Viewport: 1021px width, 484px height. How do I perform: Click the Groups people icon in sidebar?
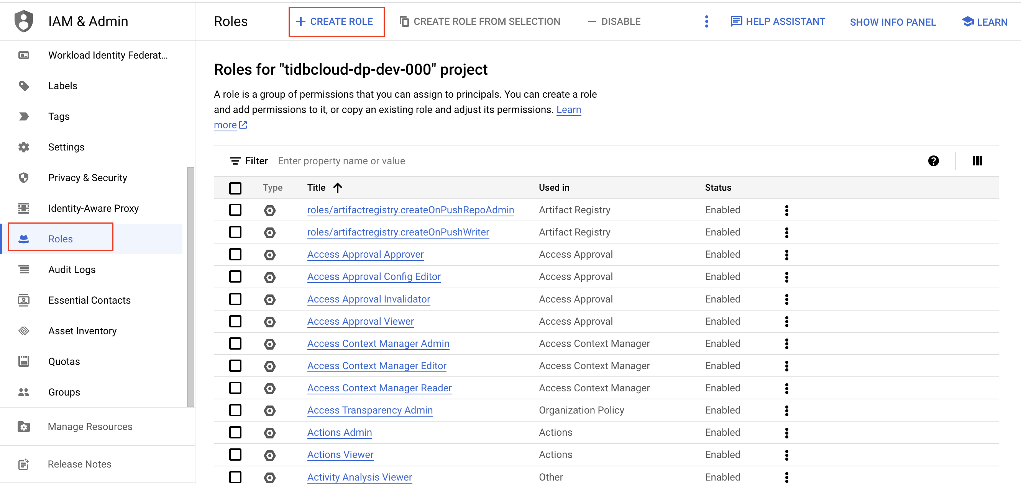(x=24, y=392)
